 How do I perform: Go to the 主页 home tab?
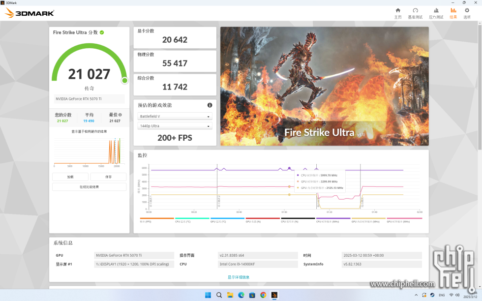(x=398, y=14)
